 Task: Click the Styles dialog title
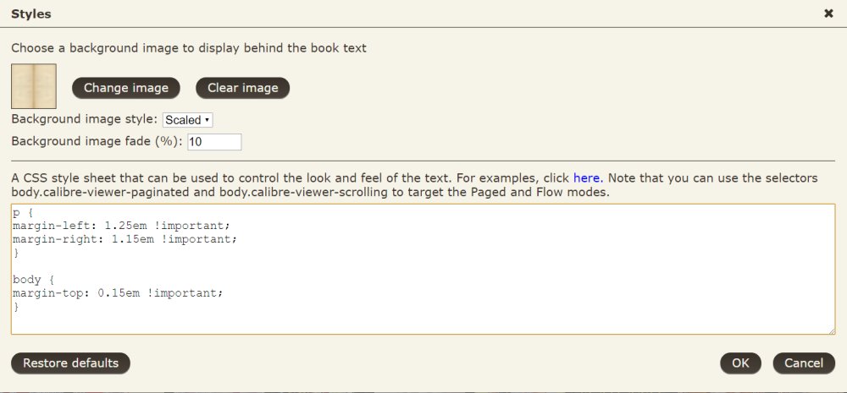[30, 13]
